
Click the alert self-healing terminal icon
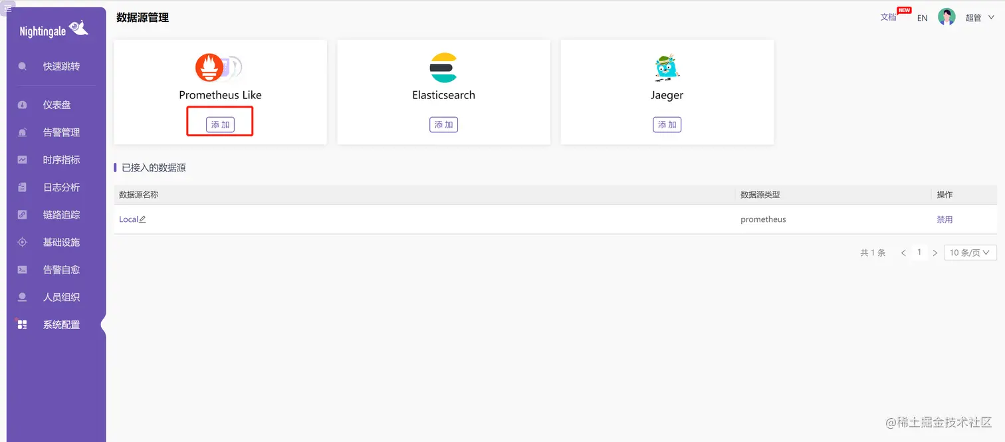[23, 270]
